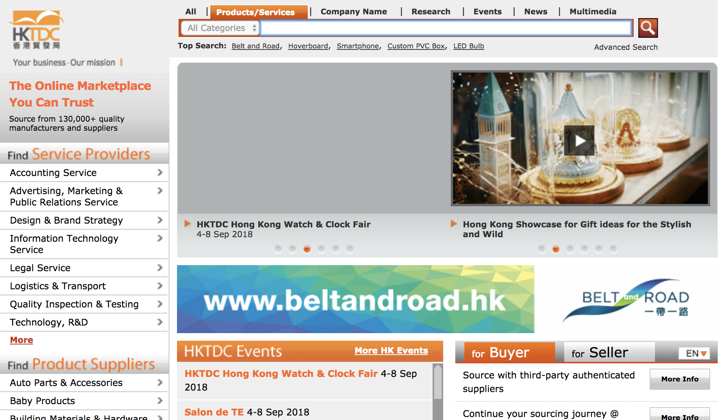Expand Design & Brand Strategy category
Viewport: 720px width, 420px height.
point(84,220)
